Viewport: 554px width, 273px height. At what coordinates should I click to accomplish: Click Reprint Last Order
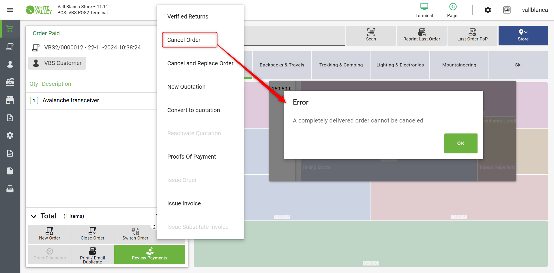coord(422,35)
